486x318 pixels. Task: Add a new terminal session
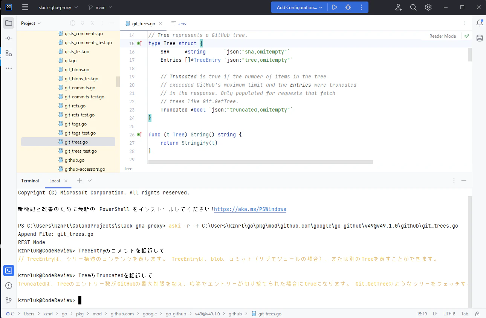pos(79,180)
